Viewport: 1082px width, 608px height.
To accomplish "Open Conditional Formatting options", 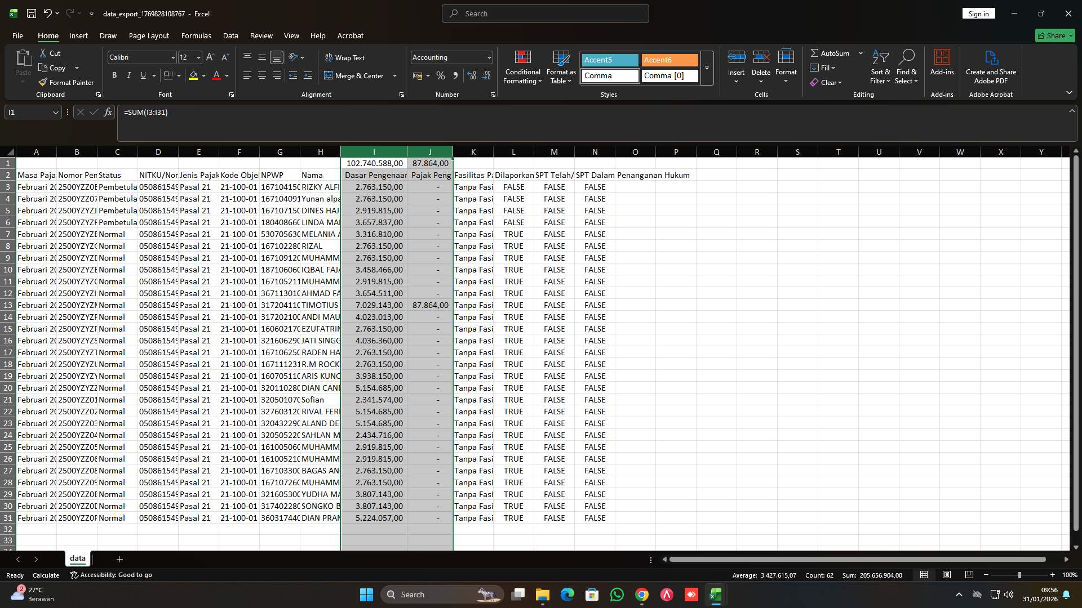I will pyautogui.click(x=522, y=68).
